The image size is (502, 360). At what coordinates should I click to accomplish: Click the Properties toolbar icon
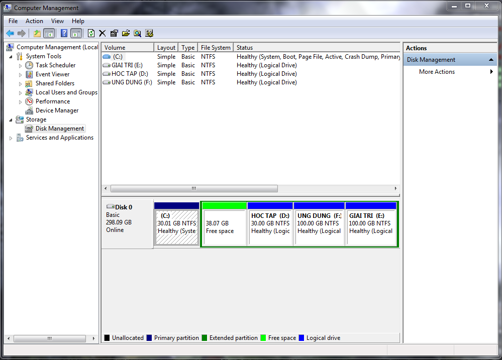pyautogui.click(x=114, y=34)
